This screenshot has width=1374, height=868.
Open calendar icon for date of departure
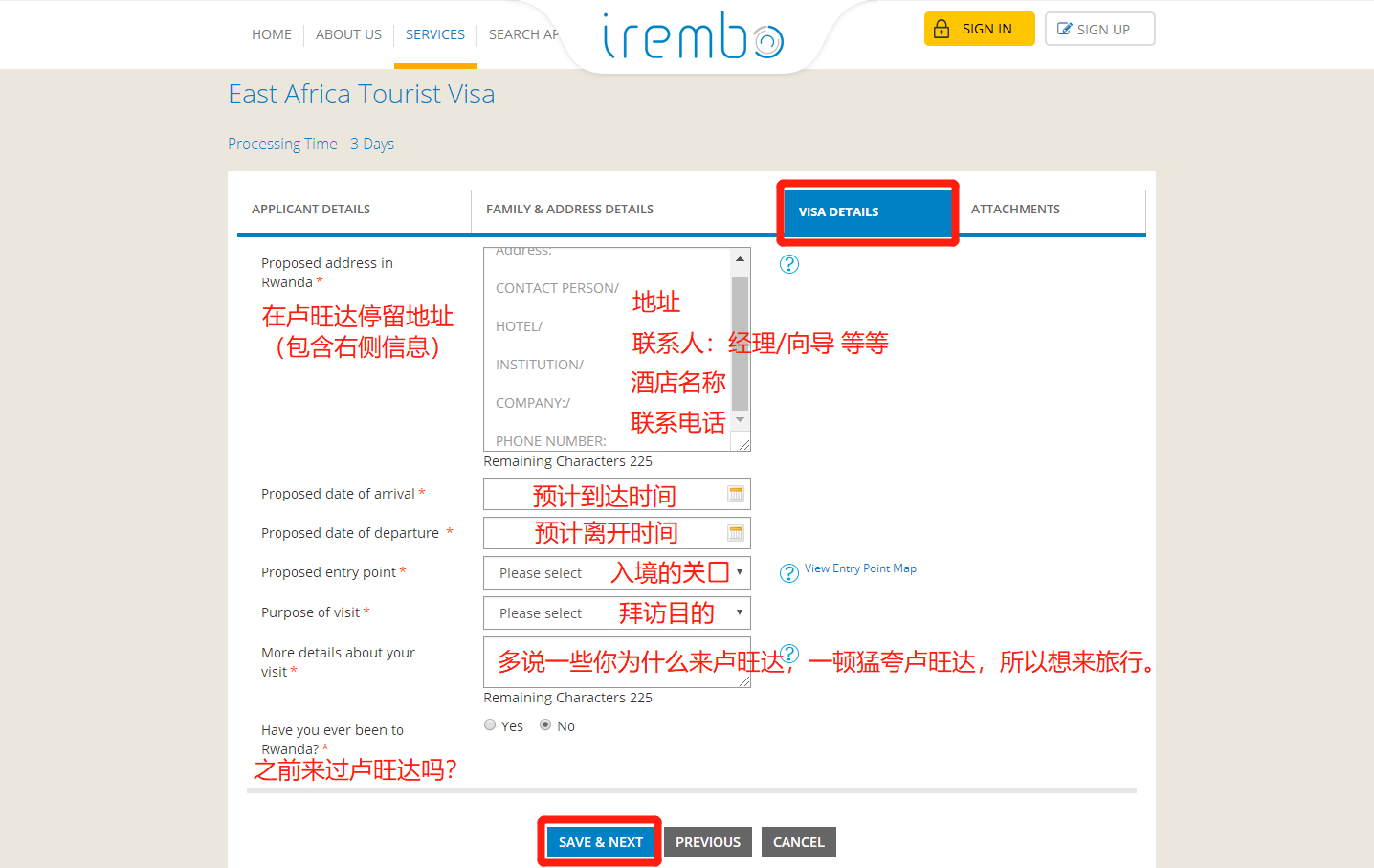click(736, 533)
